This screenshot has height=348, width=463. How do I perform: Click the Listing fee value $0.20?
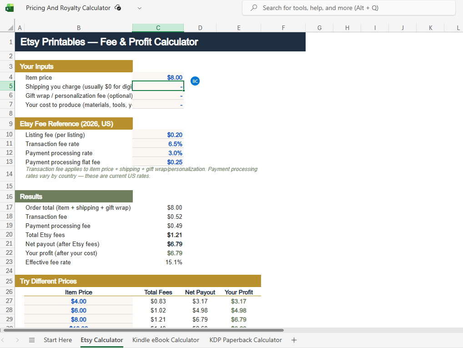(x=158, y=135)
